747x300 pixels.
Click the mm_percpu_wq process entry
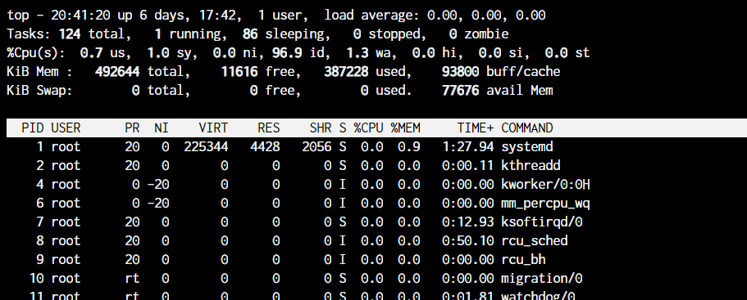pos(545,204)
